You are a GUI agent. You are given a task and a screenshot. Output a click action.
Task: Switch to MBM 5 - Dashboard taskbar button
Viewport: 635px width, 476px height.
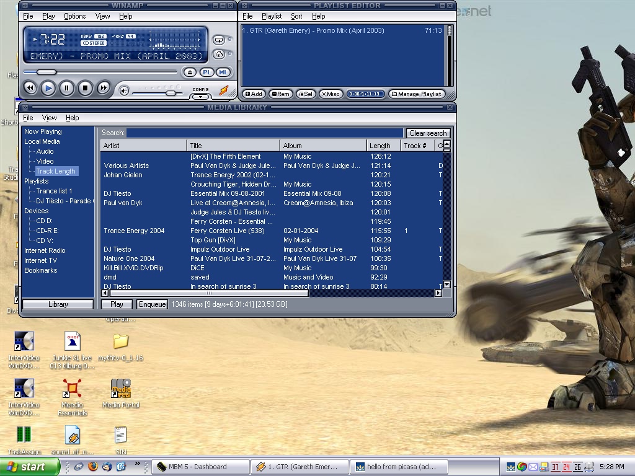[200, 467]
